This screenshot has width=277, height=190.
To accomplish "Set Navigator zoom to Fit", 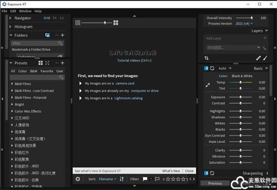I will tap(55, 18).
